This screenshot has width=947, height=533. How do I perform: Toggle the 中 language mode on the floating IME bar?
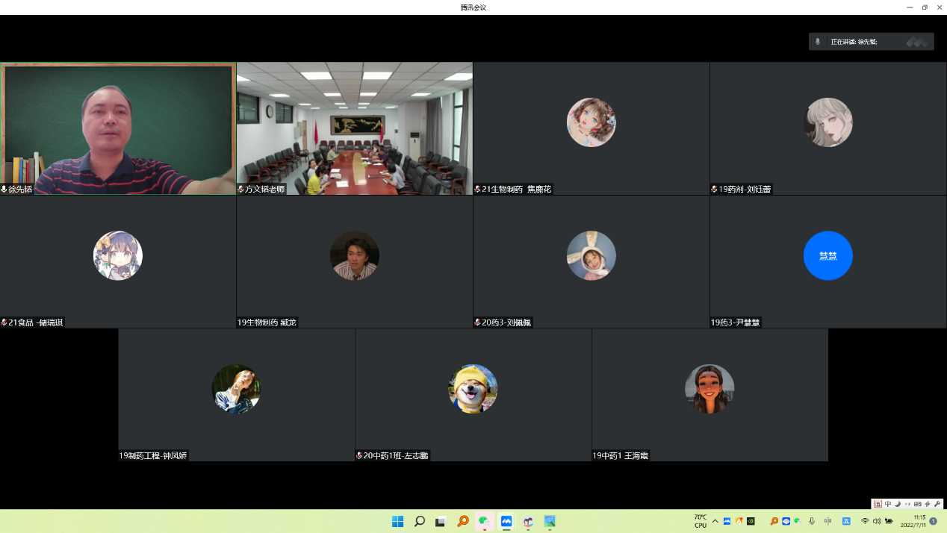pyautogui.click(x=887, y=504)
